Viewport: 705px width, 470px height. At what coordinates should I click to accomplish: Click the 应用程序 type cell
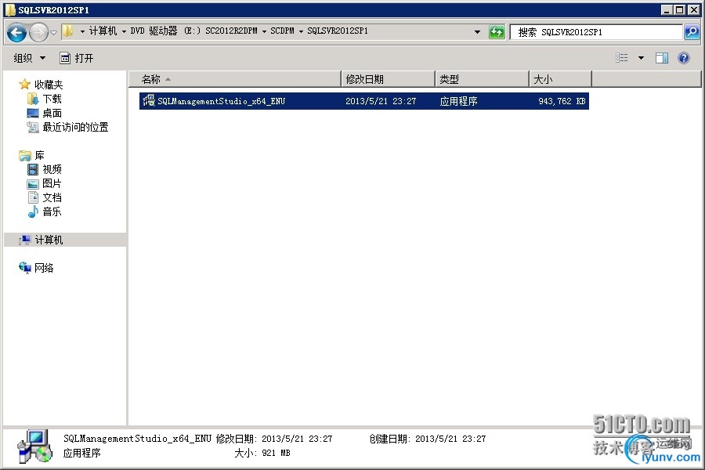coord(458,101)
